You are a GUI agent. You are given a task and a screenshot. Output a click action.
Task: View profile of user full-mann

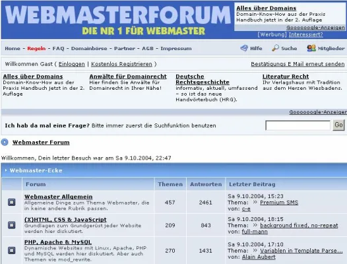(x=255, y=232)
